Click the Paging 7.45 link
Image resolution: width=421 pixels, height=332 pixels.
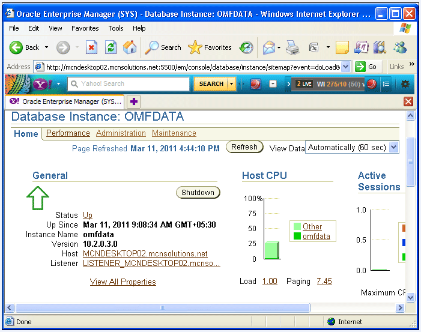324,282
